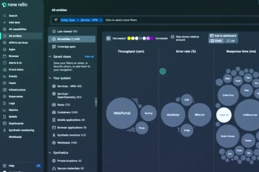Open the Dashboards icon in left navigation
Viewport: 259px width, 172px height.
pos(4,124)
